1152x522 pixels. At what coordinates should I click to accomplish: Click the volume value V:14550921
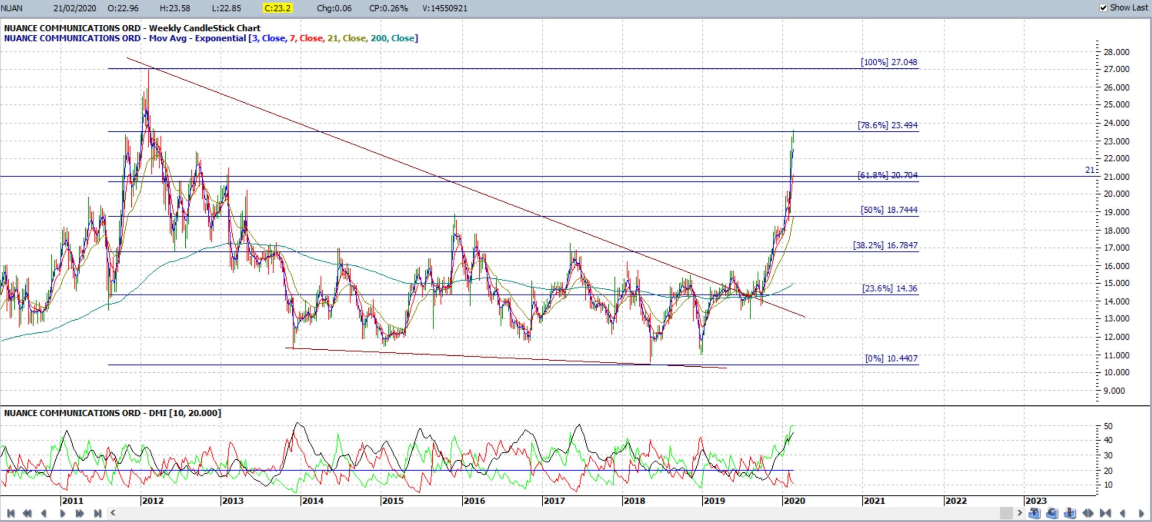coord(445,8)
